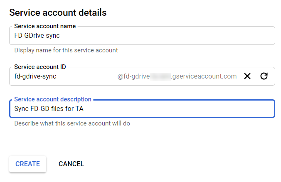This screenshot has height=182, width=281.
Task: Click the 'FD-GDrive-sync' display name text
Action: 37,36
